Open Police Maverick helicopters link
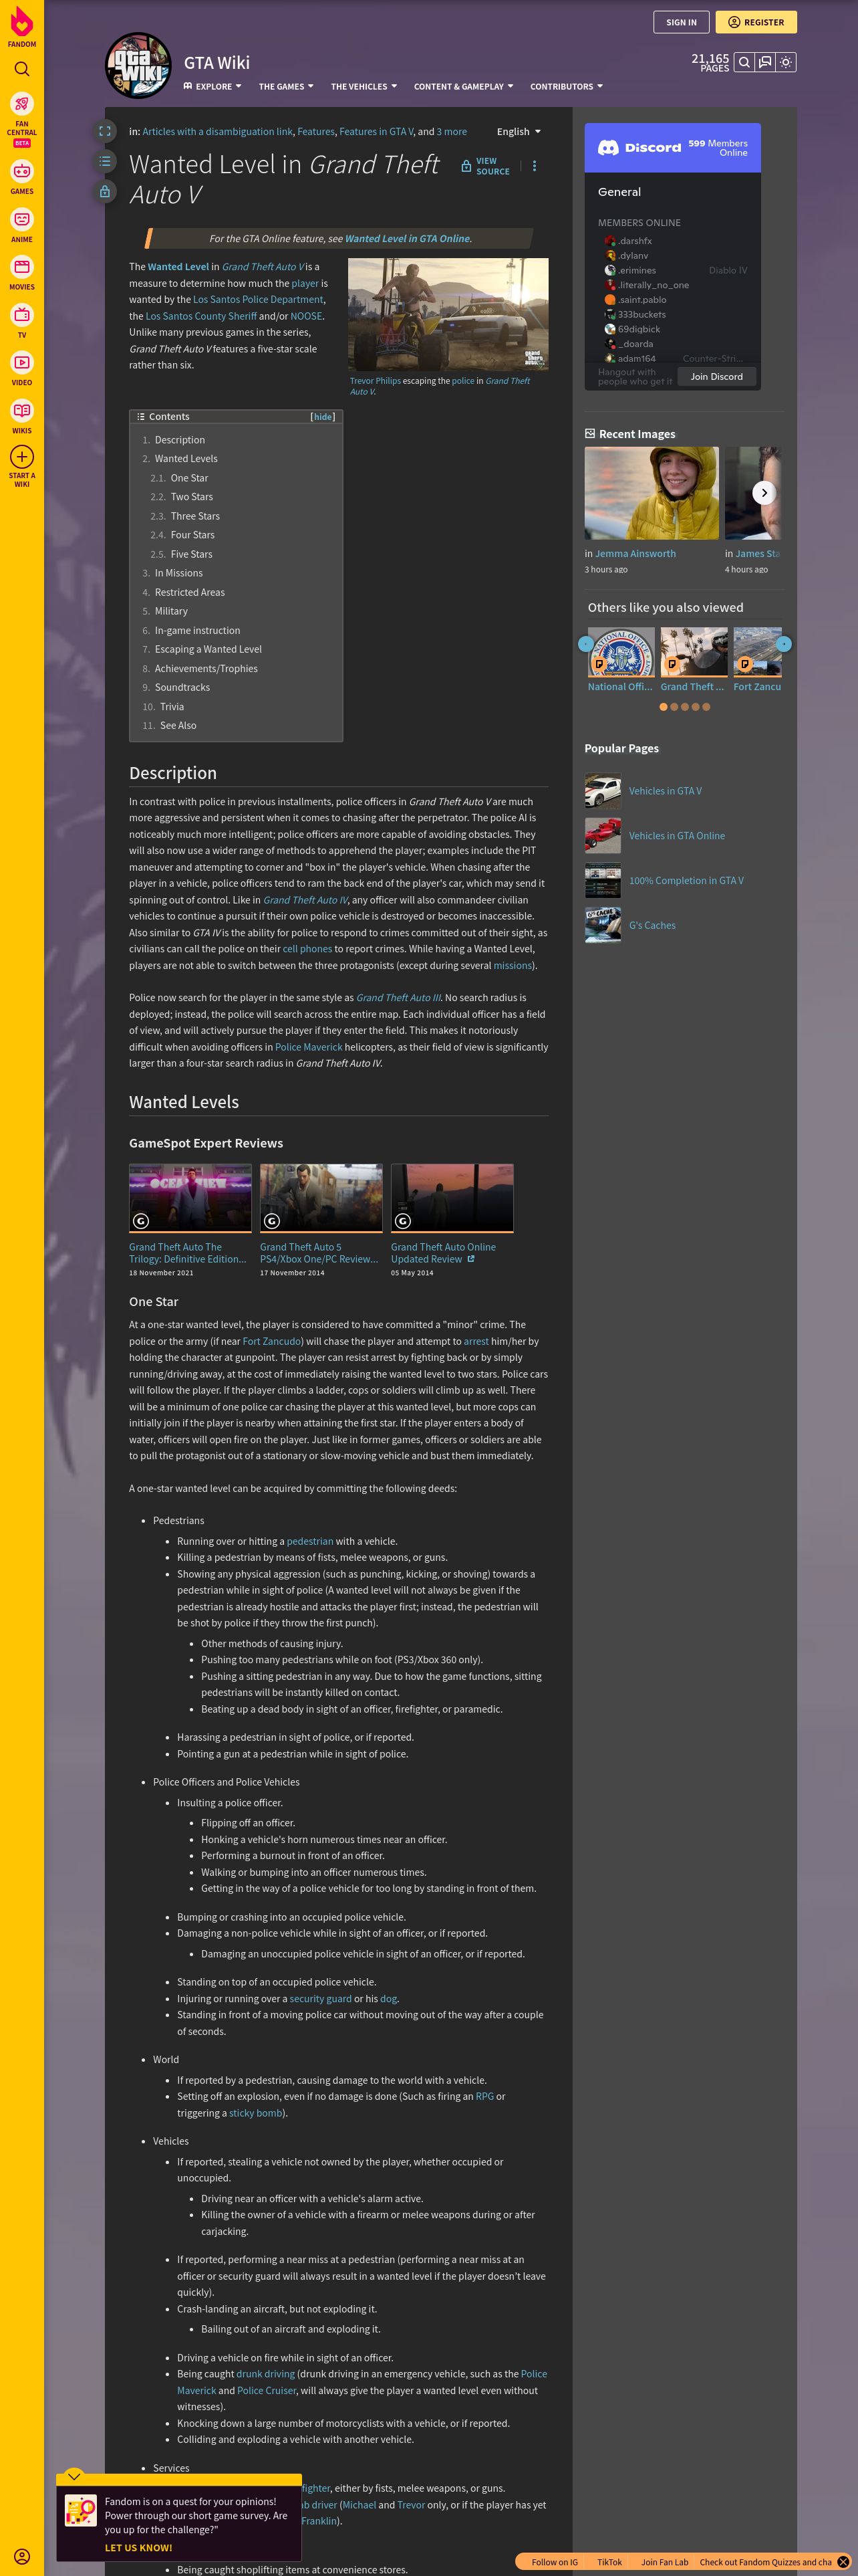Image resolution: width=858 pixels, height=2576 pixels. pyautogui.click(x=309, y=1047)
